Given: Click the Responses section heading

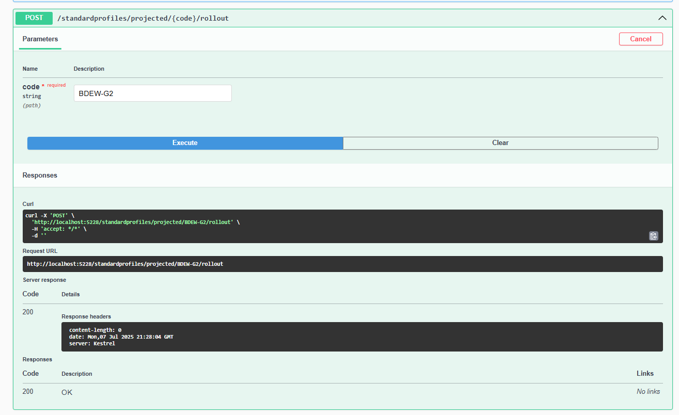Looking at the screenshot, I should pos(40,175).
